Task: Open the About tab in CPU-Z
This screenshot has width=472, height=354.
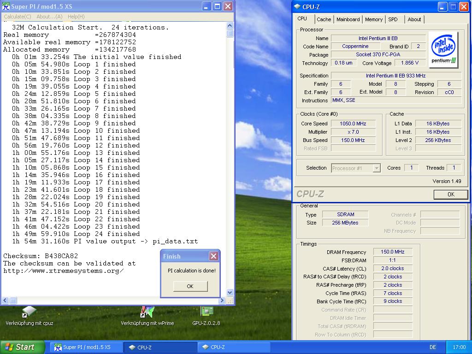Action: 414,19
